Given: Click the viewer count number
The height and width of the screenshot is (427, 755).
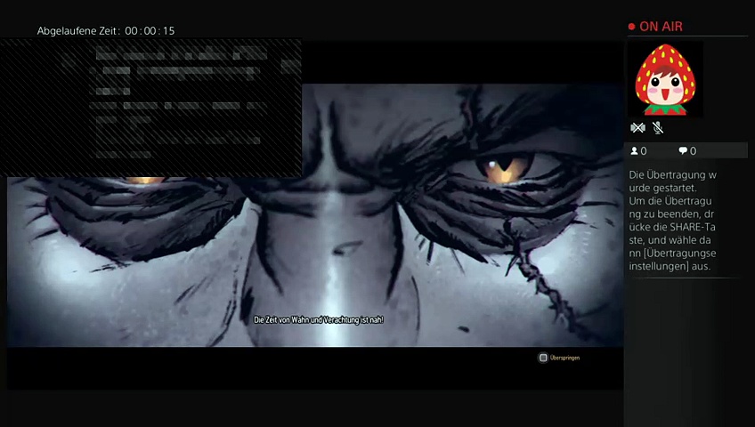Looking at the screenshot, I should 644,151.
